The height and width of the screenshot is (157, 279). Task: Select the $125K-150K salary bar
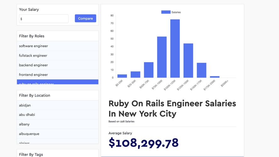point(188,61)
